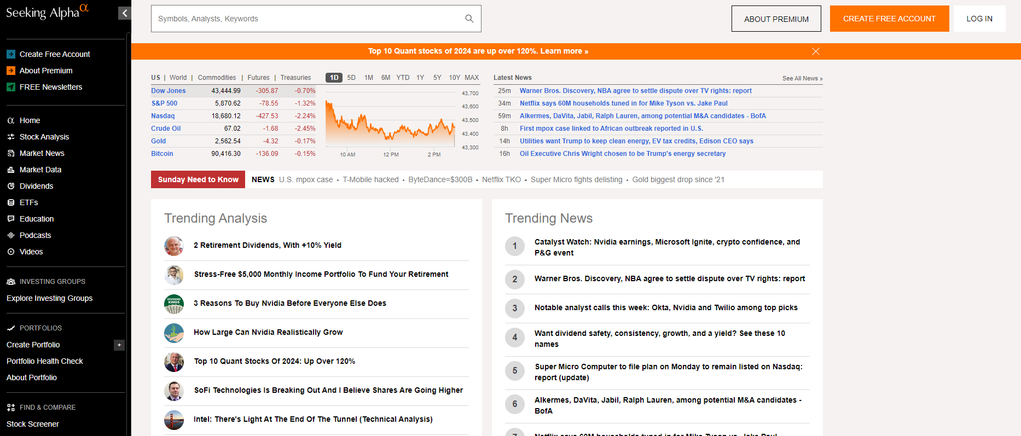The height and width of the screenshot is (436, 1021).
Task: Open the Nasdaq quote link
Action: click(163, 116)
